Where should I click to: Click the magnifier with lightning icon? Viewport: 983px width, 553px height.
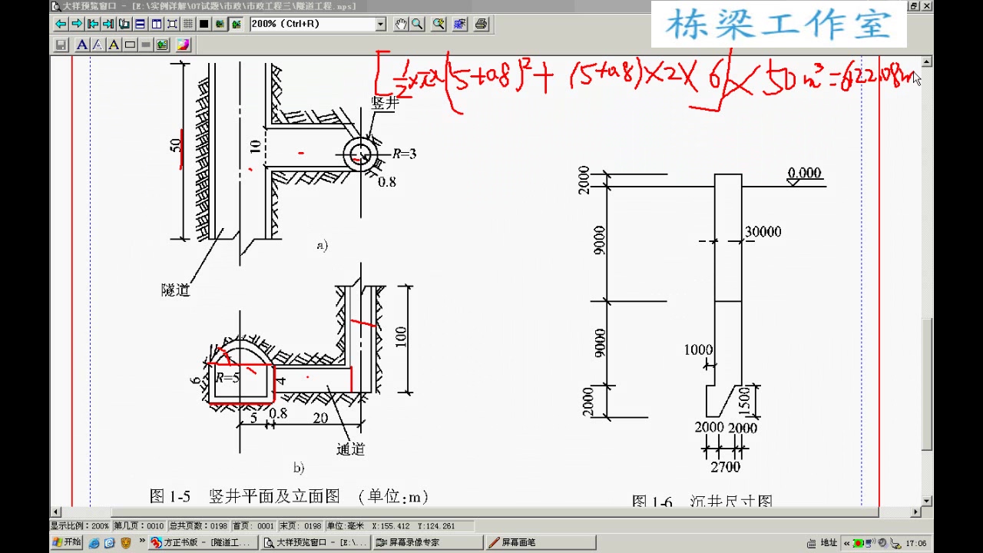pyautogui.click(x=439, y=24)
